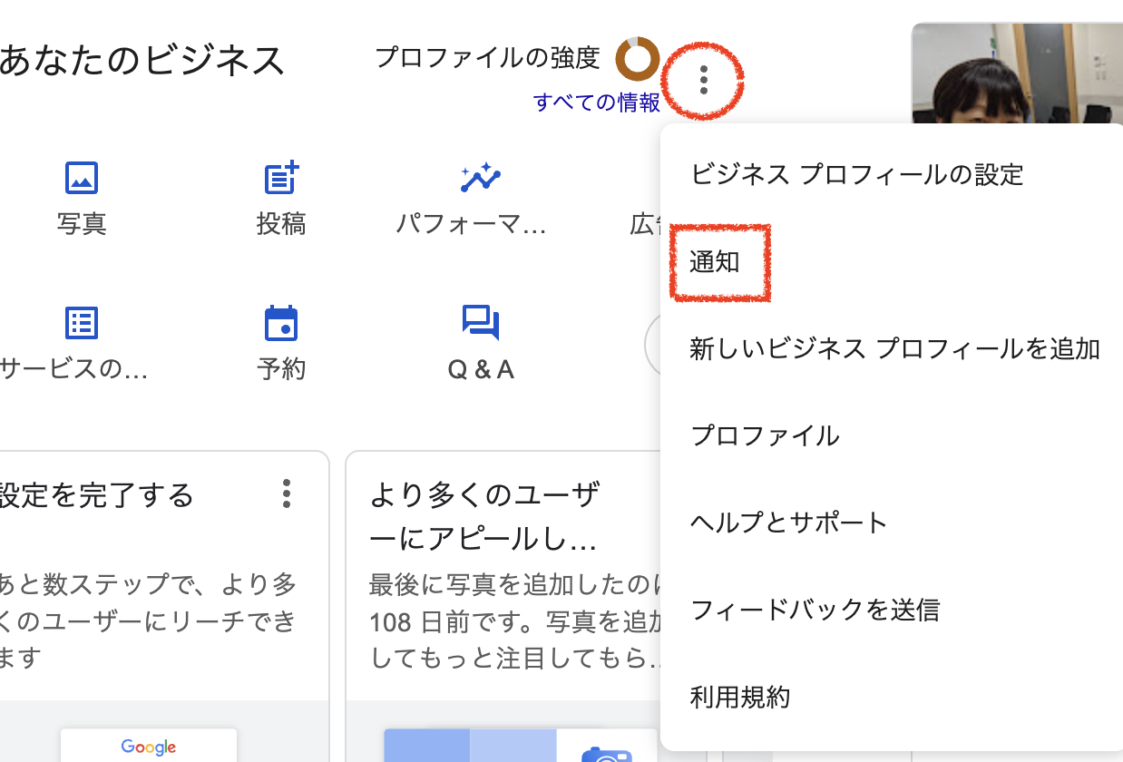Open the three-dot menu on 設定を完了する card
The image size is (1123, 762).
[x=286, y=494]
